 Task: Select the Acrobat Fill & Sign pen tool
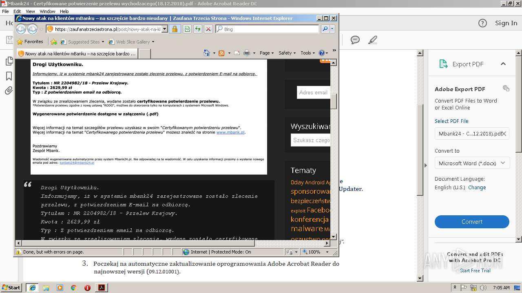click(x=372, y=40)
